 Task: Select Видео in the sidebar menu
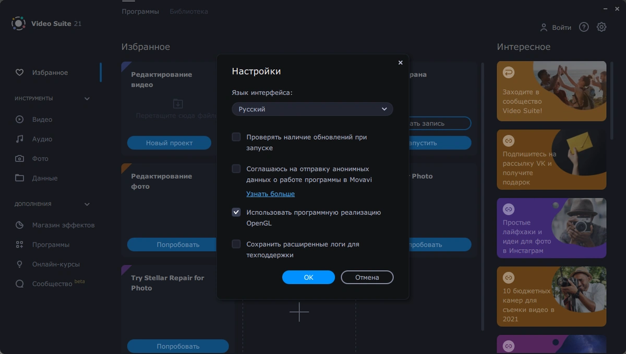pos(42,119)
